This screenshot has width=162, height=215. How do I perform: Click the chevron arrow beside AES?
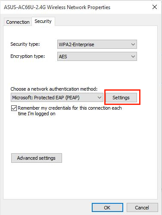[x=133, y=57]
